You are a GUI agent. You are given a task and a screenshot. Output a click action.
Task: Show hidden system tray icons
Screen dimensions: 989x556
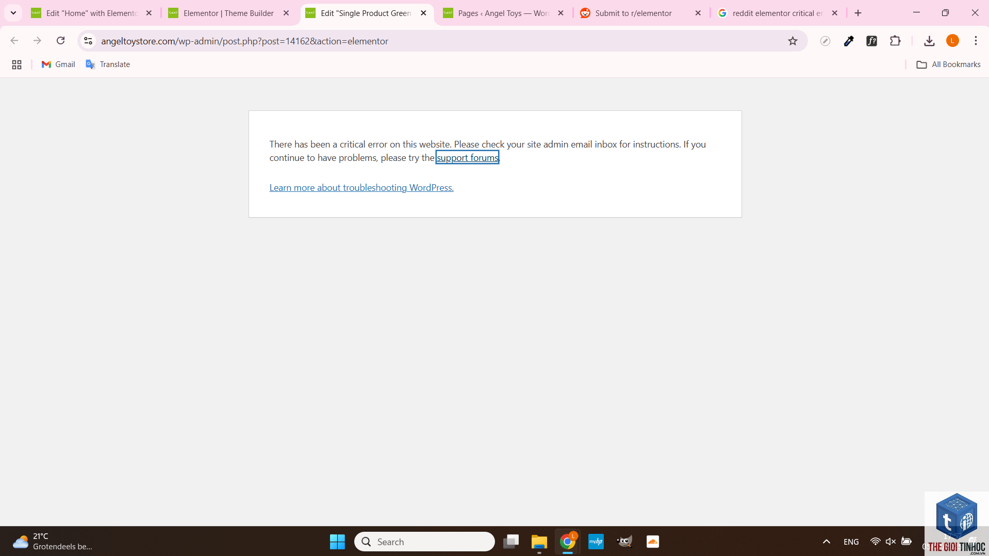coord(826,542)
